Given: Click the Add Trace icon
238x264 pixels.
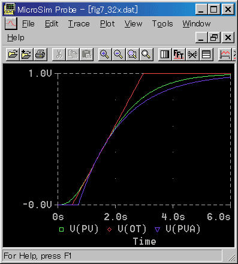Looking at the screenshot, I should (x=225, y=54).
